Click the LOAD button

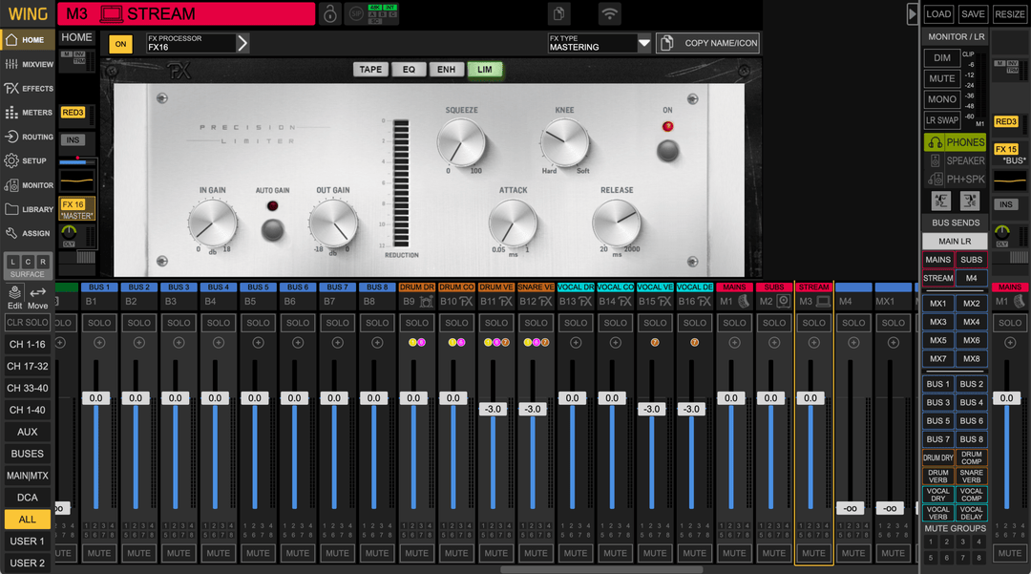pyautogui.click(x=938, y=14)
